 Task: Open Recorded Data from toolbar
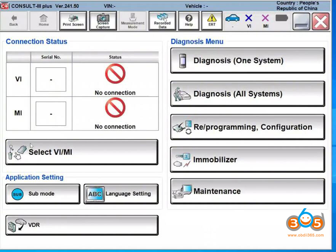pos(162,21)
